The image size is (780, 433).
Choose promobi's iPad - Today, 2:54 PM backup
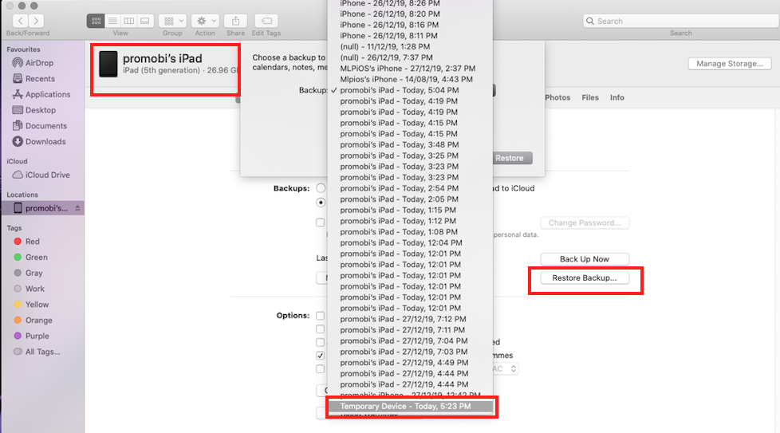click(x=411, y=188)
